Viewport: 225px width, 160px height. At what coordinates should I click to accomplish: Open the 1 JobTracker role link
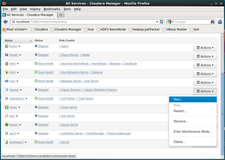67,99
